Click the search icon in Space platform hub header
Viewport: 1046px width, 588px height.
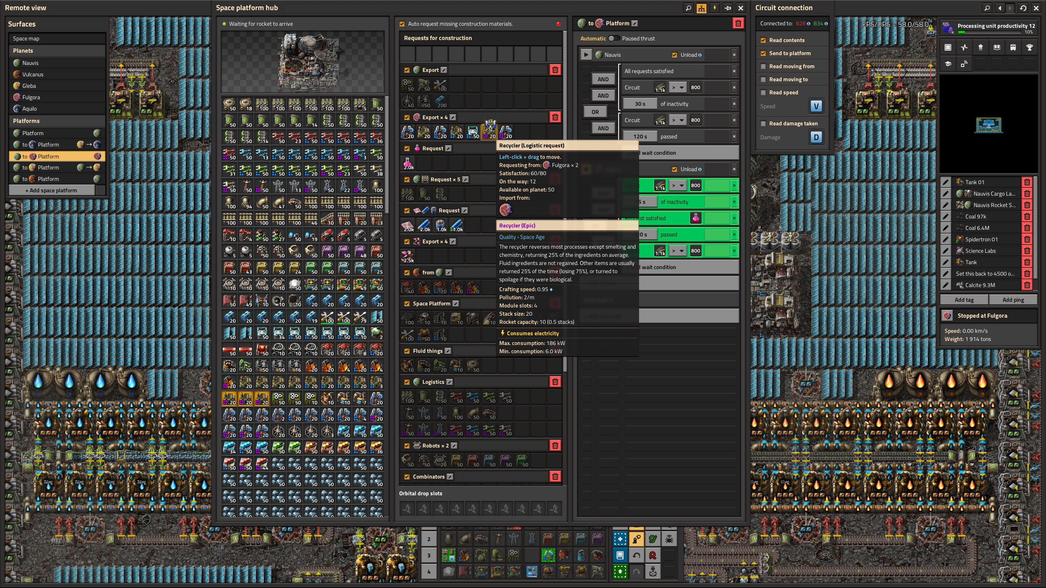(688, 8)
